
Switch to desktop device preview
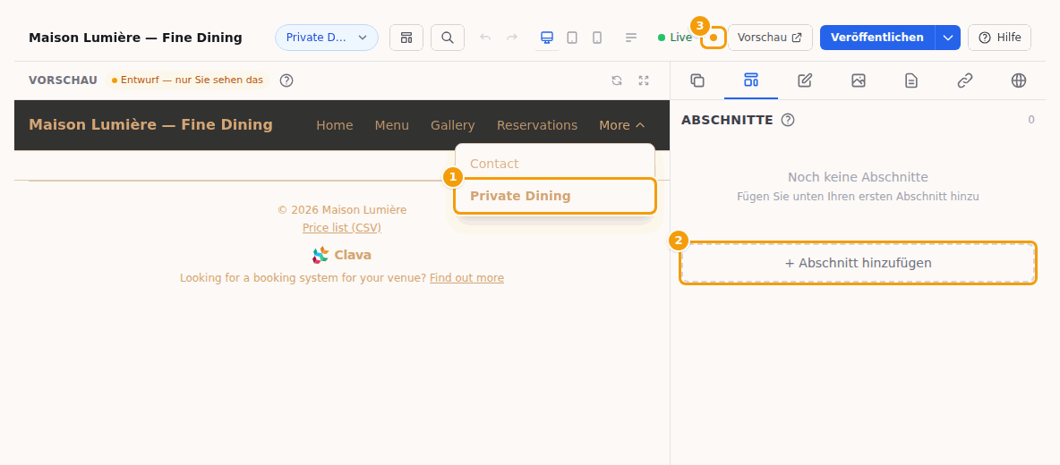click(547, 38)
